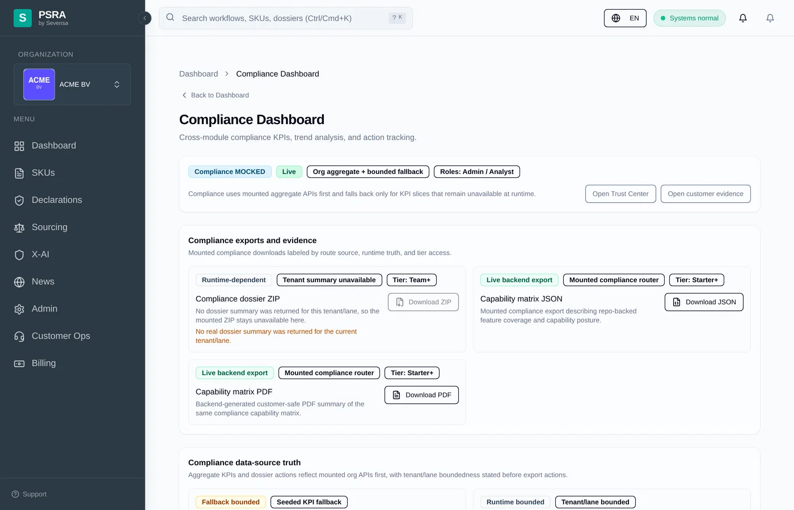
Task: Open the Billing menu item
Action: click(x=44, y=363)
